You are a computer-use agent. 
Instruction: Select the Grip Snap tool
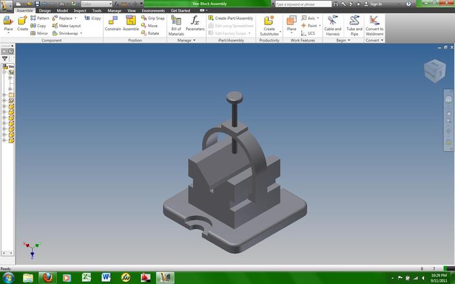point(153,18)
